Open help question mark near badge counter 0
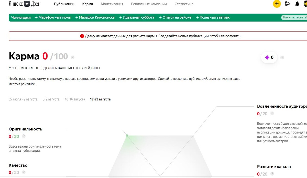 282,58
